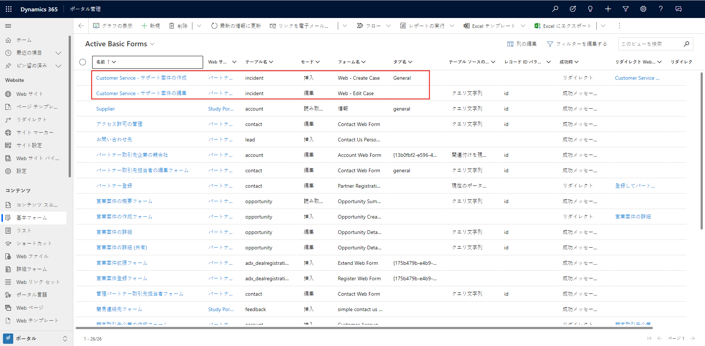Expand 最近の項目 in the sidebar
The height and width of the screenshot is (346, 705).
coord(58,53)
